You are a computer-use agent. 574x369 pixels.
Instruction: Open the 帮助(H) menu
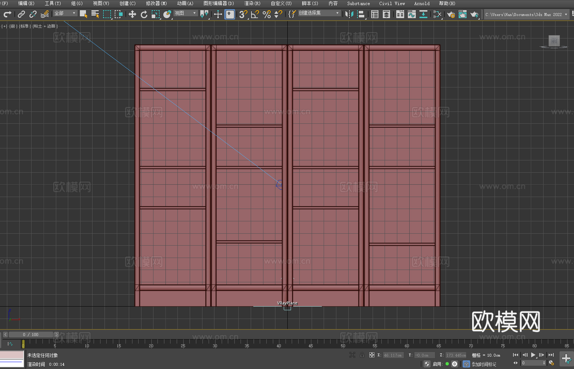447,3
